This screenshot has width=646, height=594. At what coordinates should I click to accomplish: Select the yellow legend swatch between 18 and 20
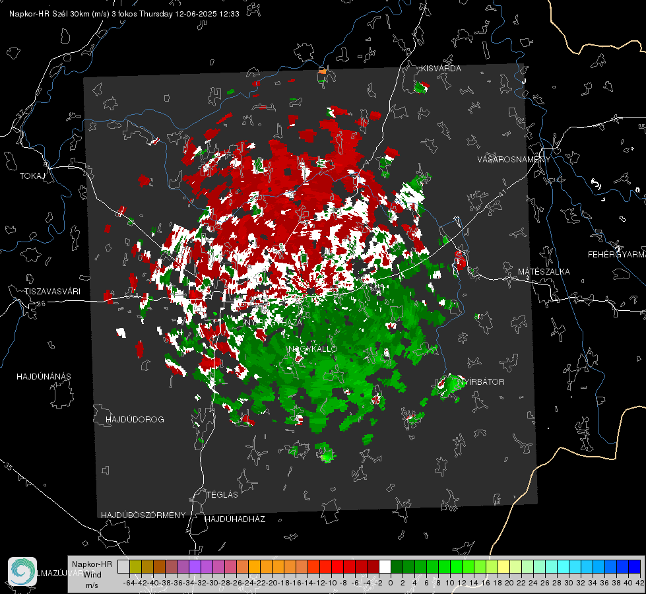point(503,566)
